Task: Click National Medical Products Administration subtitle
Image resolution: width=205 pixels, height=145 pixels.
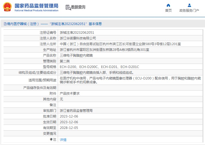Action: pos(36,10)
